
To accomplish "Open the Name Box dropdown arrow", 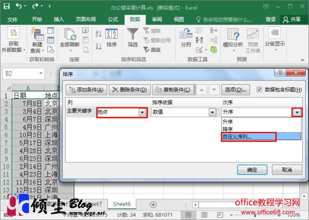I will (x=41, y=73).
